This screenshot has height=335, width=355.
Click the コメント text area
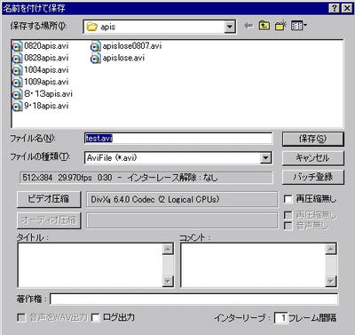(253, 265)
